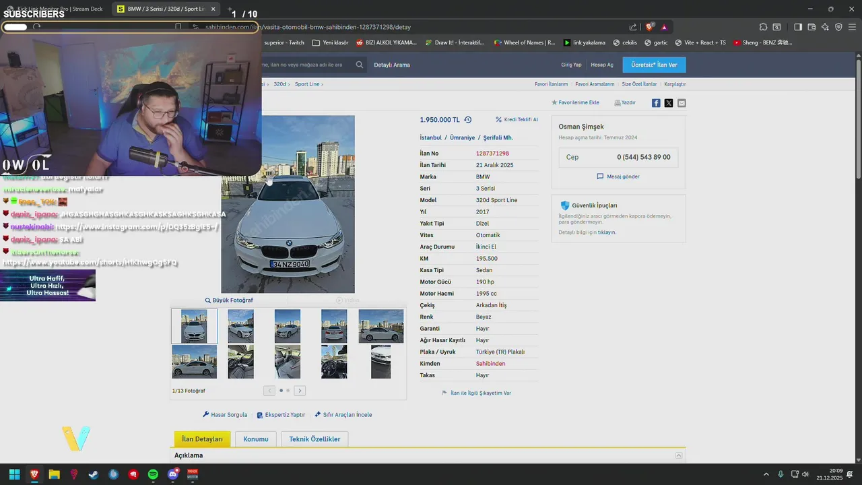862x485 pixels.
Task: Go to previous photo thumbnail page
Action: 269,391
